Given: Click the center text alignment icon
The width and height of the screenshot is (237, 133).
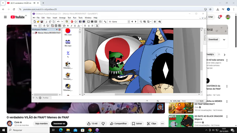Looking at the screenshot, I should coord(89,26).
